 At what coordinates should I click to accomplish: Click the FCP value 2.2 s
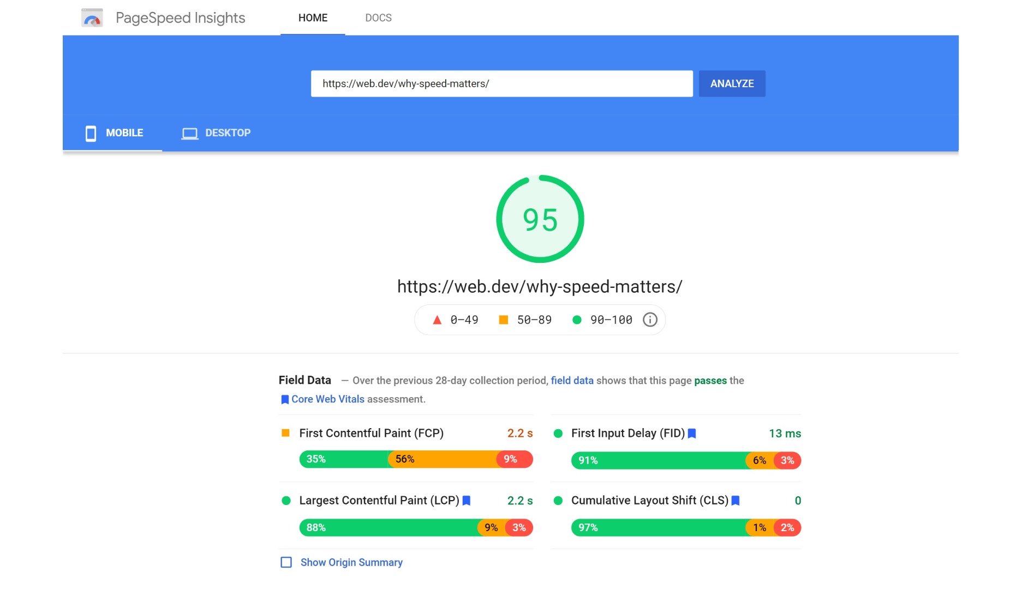[520, 433]
